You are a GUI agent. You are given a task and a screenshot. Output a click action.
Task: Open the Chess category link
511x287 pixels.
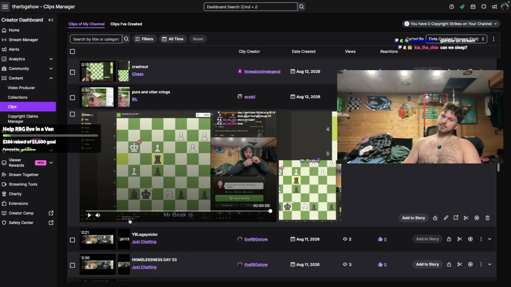coord(138,74)
